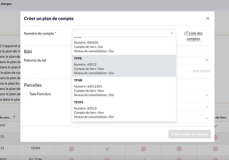Select the TFPB account option

point(124,66)
